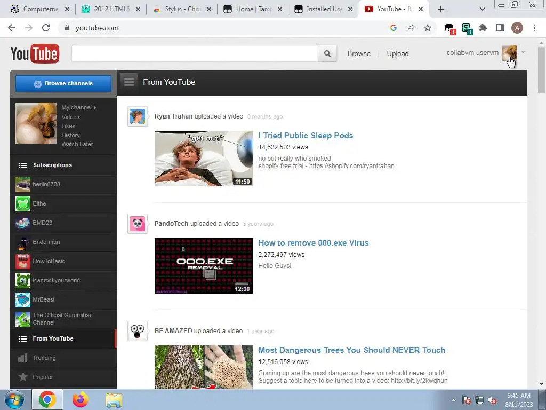
Task: Open Most Dangerous Trees video title
Action: pyautogui.click(x=352, y=350)
